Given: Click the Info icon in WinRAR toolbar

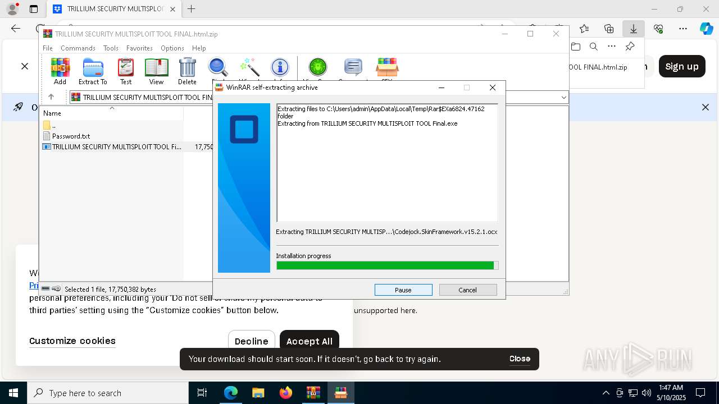Looking at the screenshot, I should [x=280, y=68].
